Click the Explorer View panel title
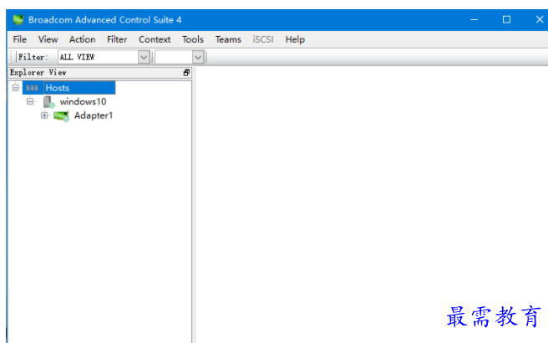548x343 pixels. coord(38,73)
